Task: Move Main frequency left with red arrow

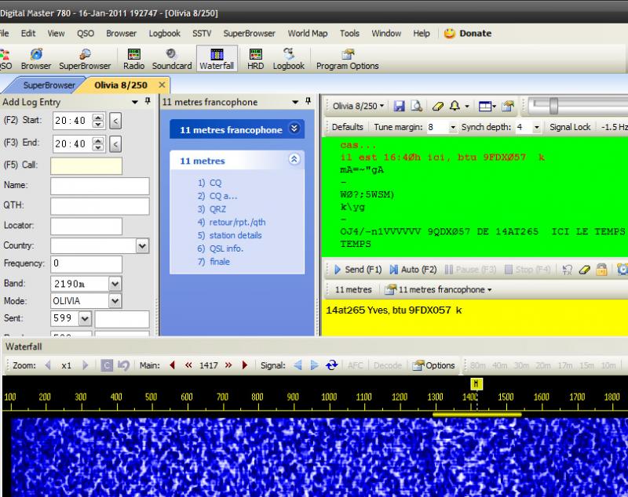Action: click(173, 365)
